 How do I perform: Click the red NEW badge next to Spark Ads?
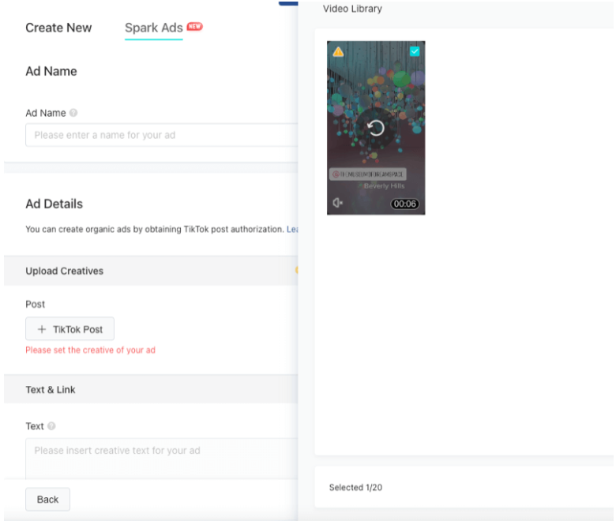pyautogui.click(x=194, y=26)
